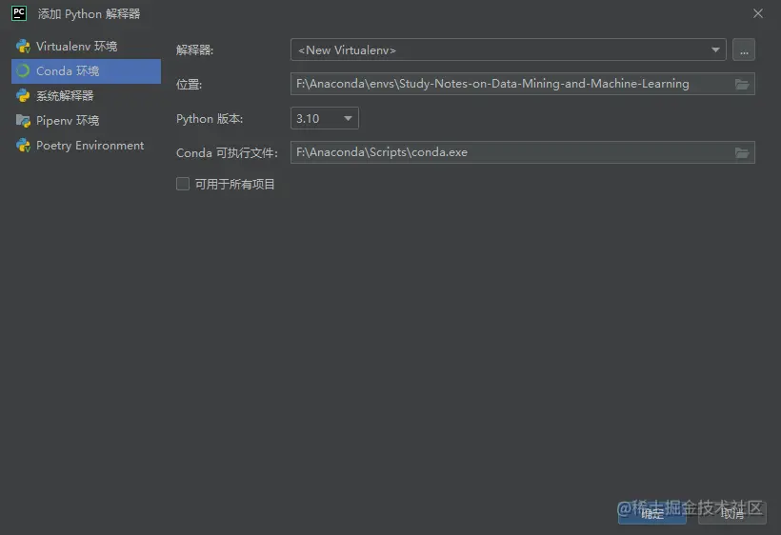Select Conda 环境 in sidebar
The height and width of the screenshot is (535, 781).
[x=86, y=71]
